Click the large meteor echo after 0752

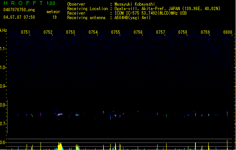[60, 114]
